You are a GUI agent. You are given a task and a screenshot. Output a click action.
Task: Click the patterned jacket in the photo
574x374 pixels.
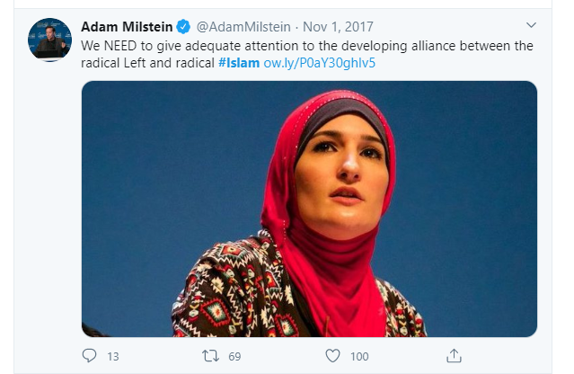pyautogui.click(x=225, y=297)
